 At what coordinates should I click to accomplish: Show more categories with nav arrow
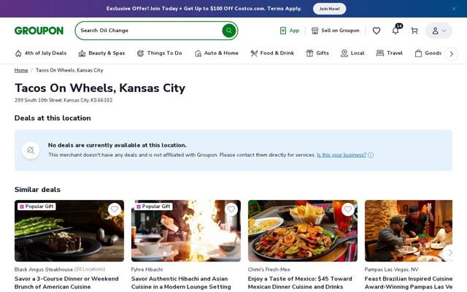452,54
